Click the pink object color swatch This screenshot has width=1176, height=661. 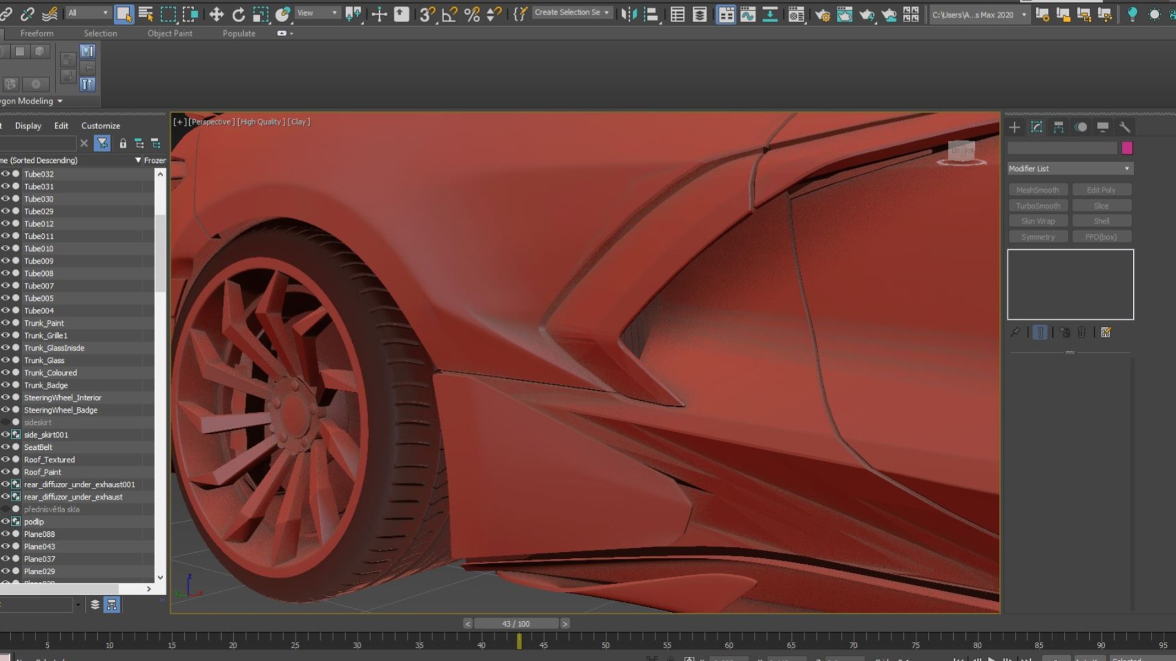(x=1127, y=148)
